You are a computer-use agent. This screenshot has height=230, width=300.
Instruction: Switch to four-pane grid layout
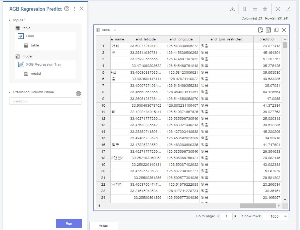pos(265,9)
